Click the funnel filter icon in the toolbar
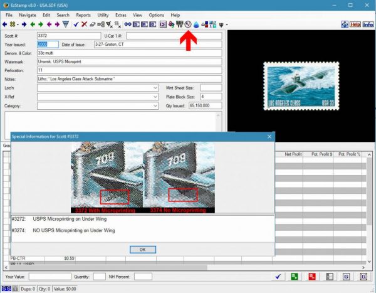Viewport: 376px width, 293px height. pos(66,24)
